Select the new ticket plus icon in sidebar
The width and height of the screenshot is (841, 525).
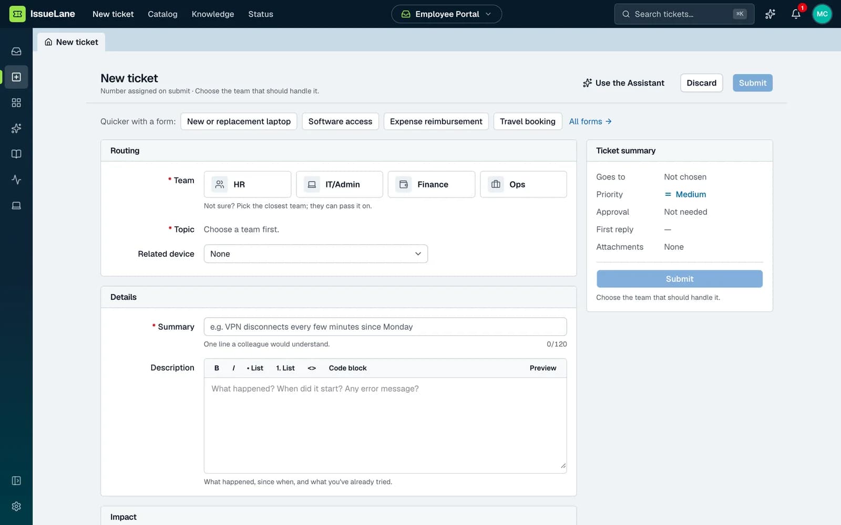point(16,77)
